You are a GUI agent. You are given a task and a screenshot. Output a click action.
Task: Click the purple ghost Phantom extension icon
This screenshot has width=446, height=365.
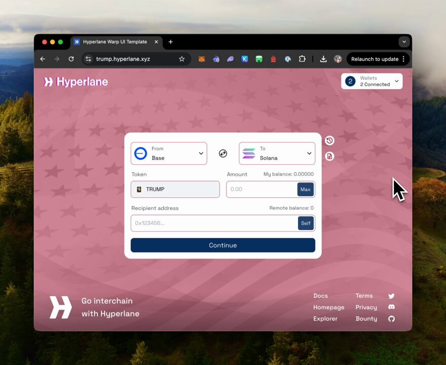(x=230, y=59)
